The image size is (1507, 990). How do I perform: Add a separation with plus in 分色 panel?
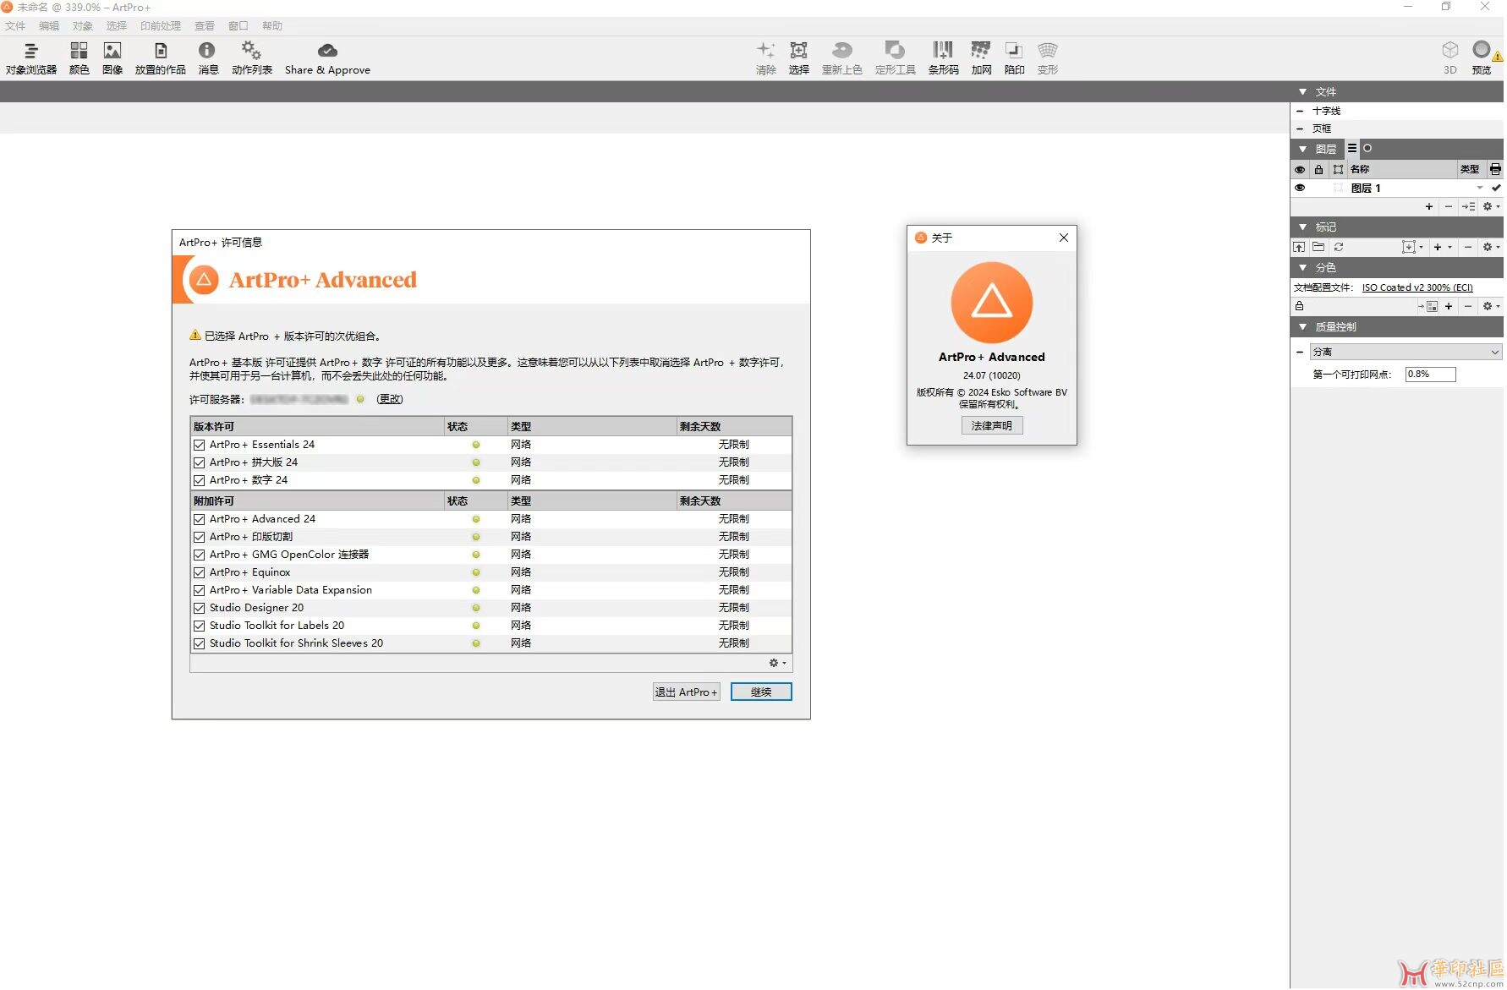click(1449, 306)
